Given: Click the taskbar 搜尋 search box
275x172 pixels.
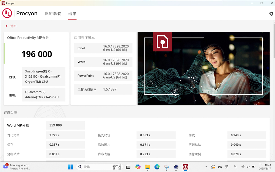Looking at the screenshot, I should coord(100,167).
